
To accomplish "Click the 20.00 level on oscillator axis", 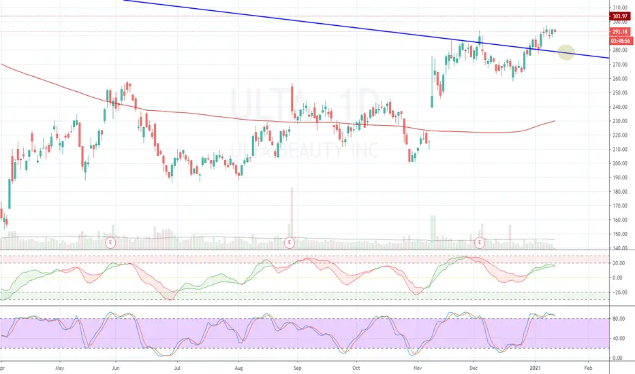I will point(617,263).
